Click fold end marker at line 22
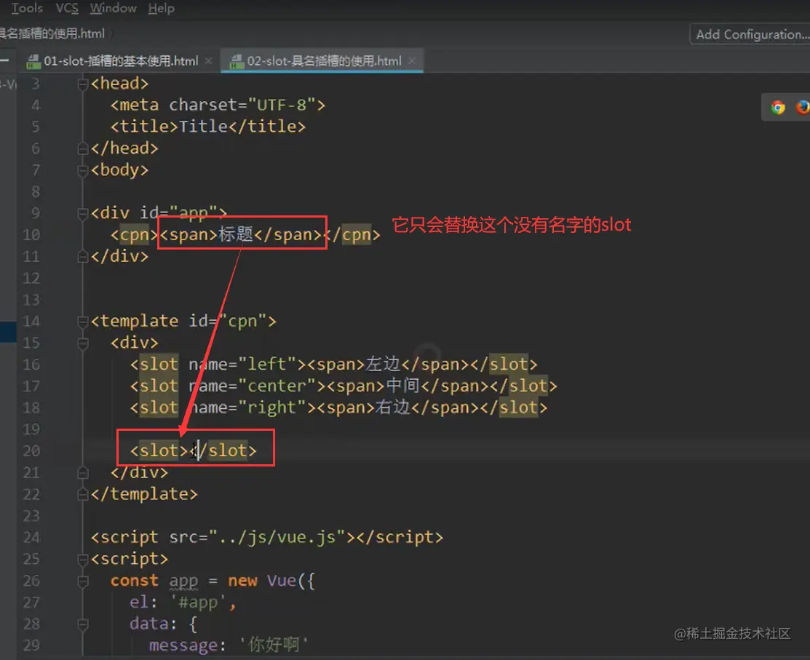 (x=83, y=495)
